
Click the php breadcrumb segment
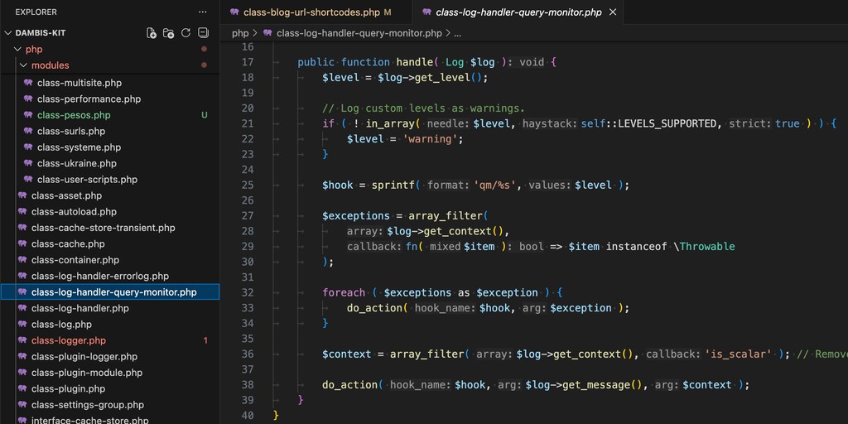pyautogui.click(x=240, y=33)
